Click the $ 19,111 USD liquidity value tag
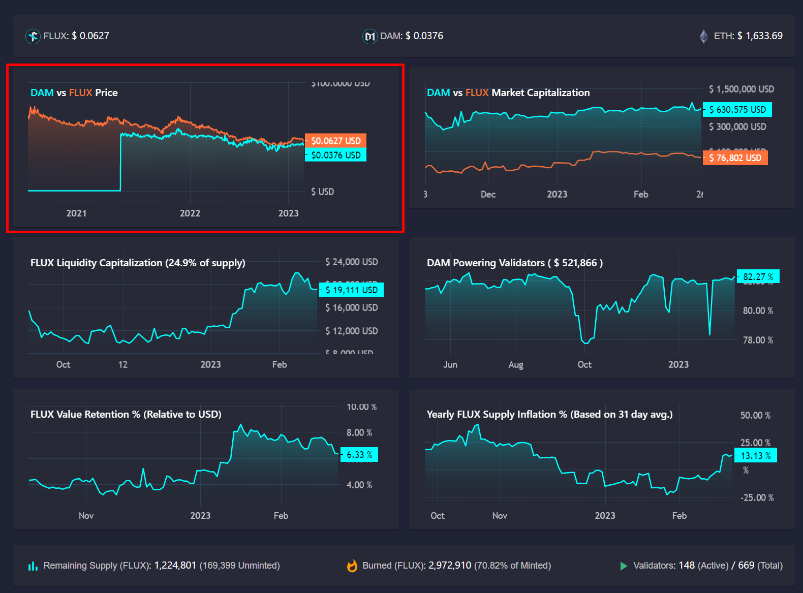The height and width of the screenshot is (593, 803). (x=351, y=290)
